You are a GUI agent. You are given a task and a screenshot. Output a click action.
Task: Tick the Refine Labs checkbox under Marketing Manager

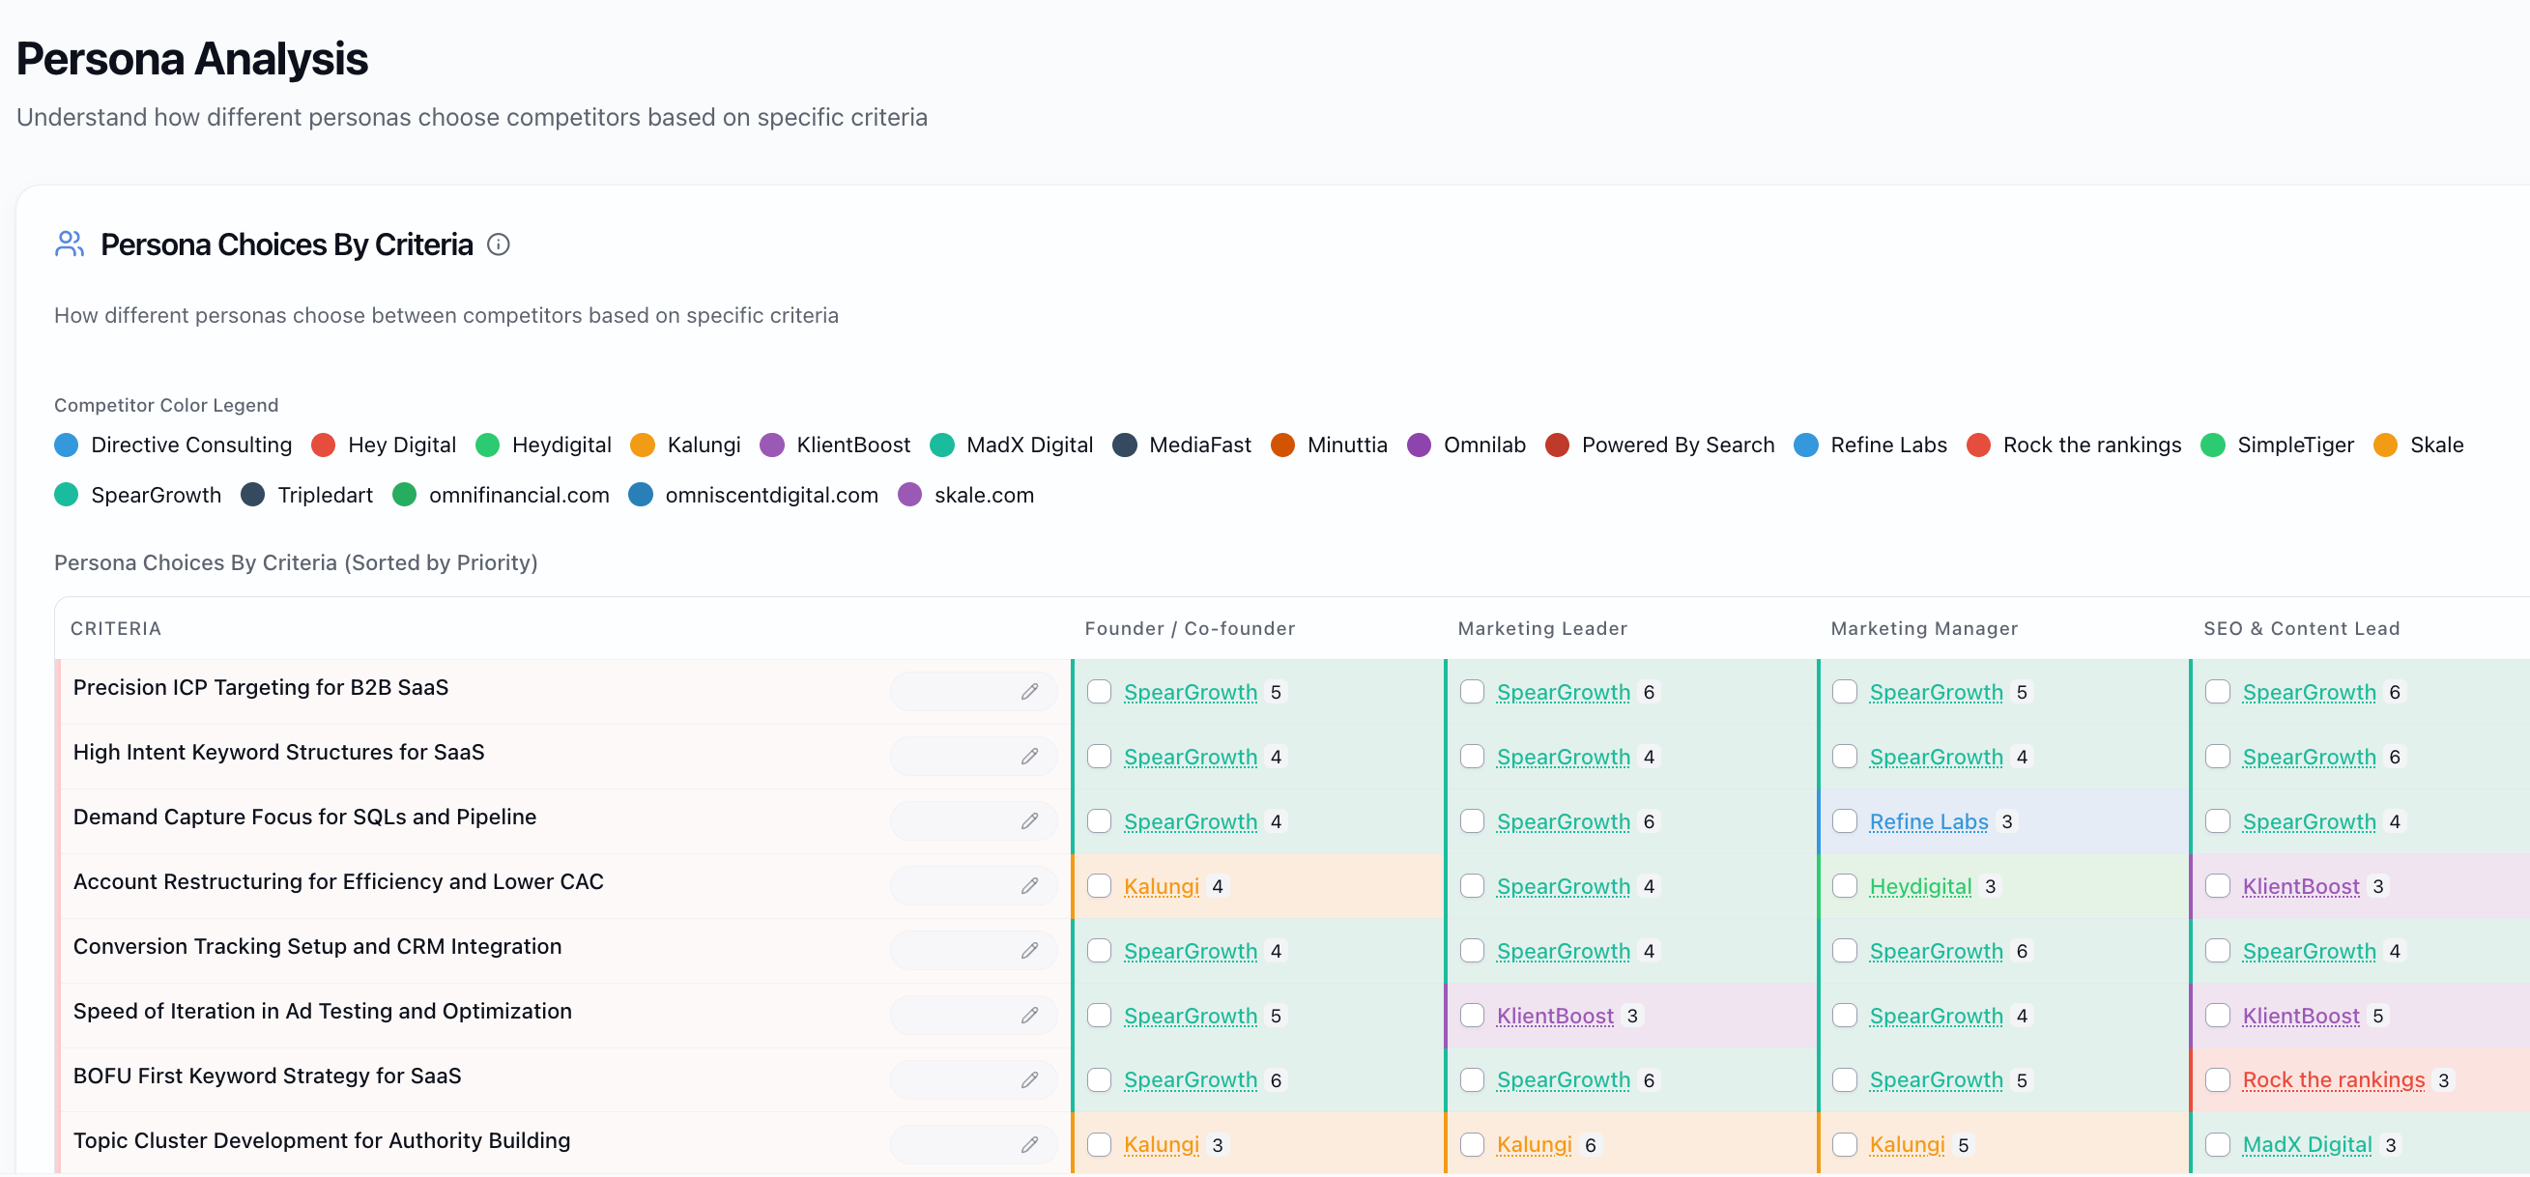point(1845,821)
